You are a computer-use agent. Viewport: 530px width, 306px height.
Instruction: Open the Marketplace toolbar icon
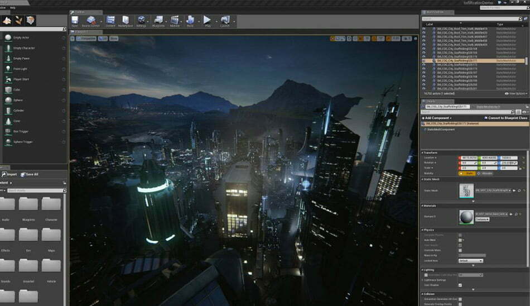126,20
